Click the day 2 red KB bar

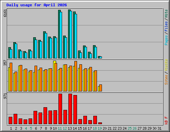click(15, 119)
